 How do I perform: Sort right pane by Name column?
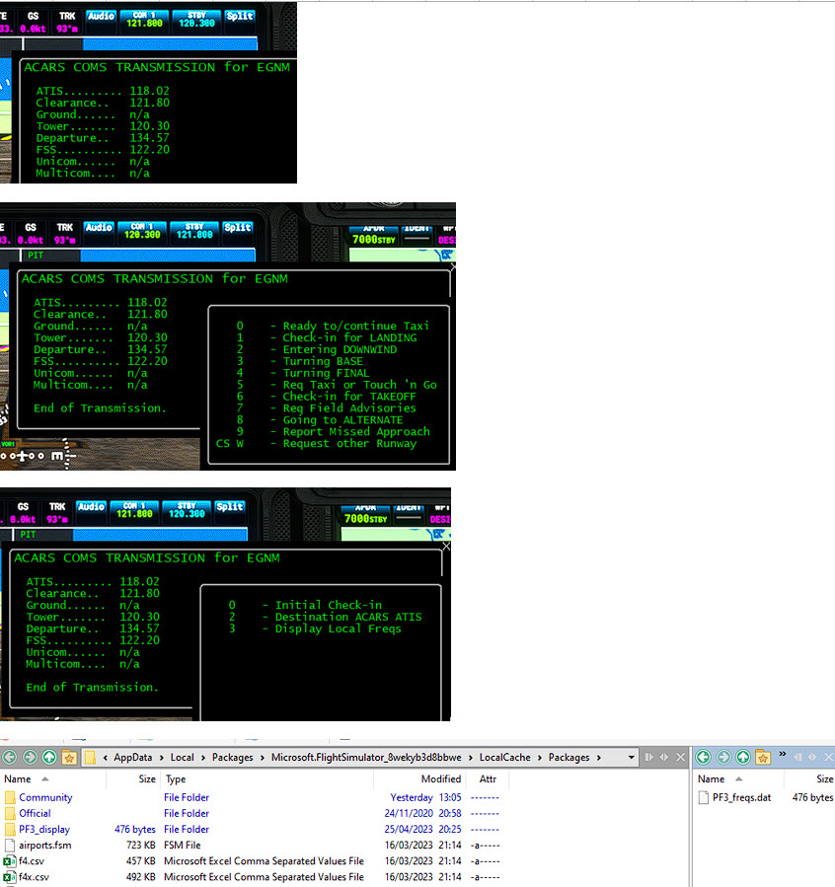[711, 778]
